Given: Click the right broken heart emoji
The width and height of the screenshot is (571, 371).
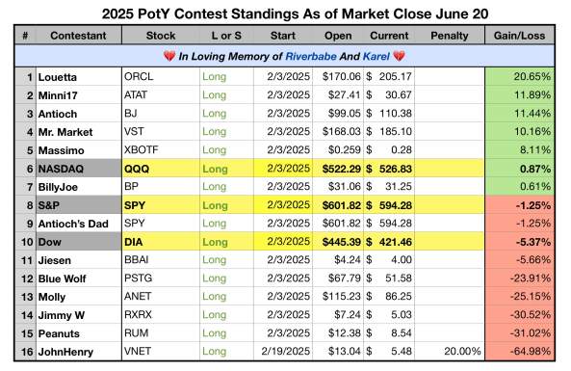Looking at the screenshot, I should click(399, 57).
